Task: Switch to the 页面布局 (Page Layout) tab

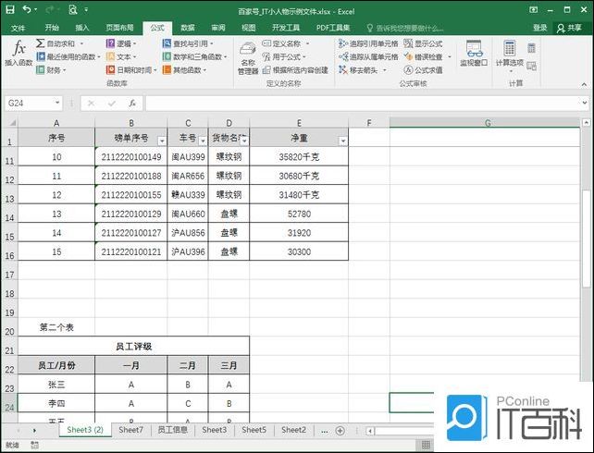Action: click(119, 28)
